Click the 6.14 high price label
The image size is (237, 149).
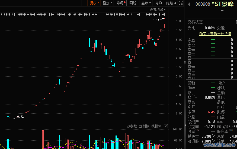pyautogui.click(x=156, y=20)
